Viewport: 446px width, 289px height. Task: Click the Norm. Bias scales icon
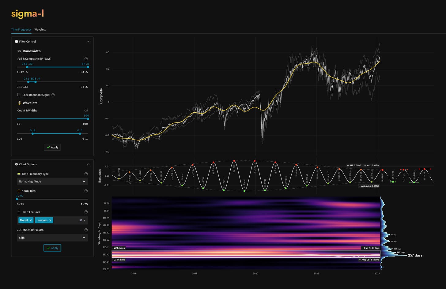coord(19,191)
